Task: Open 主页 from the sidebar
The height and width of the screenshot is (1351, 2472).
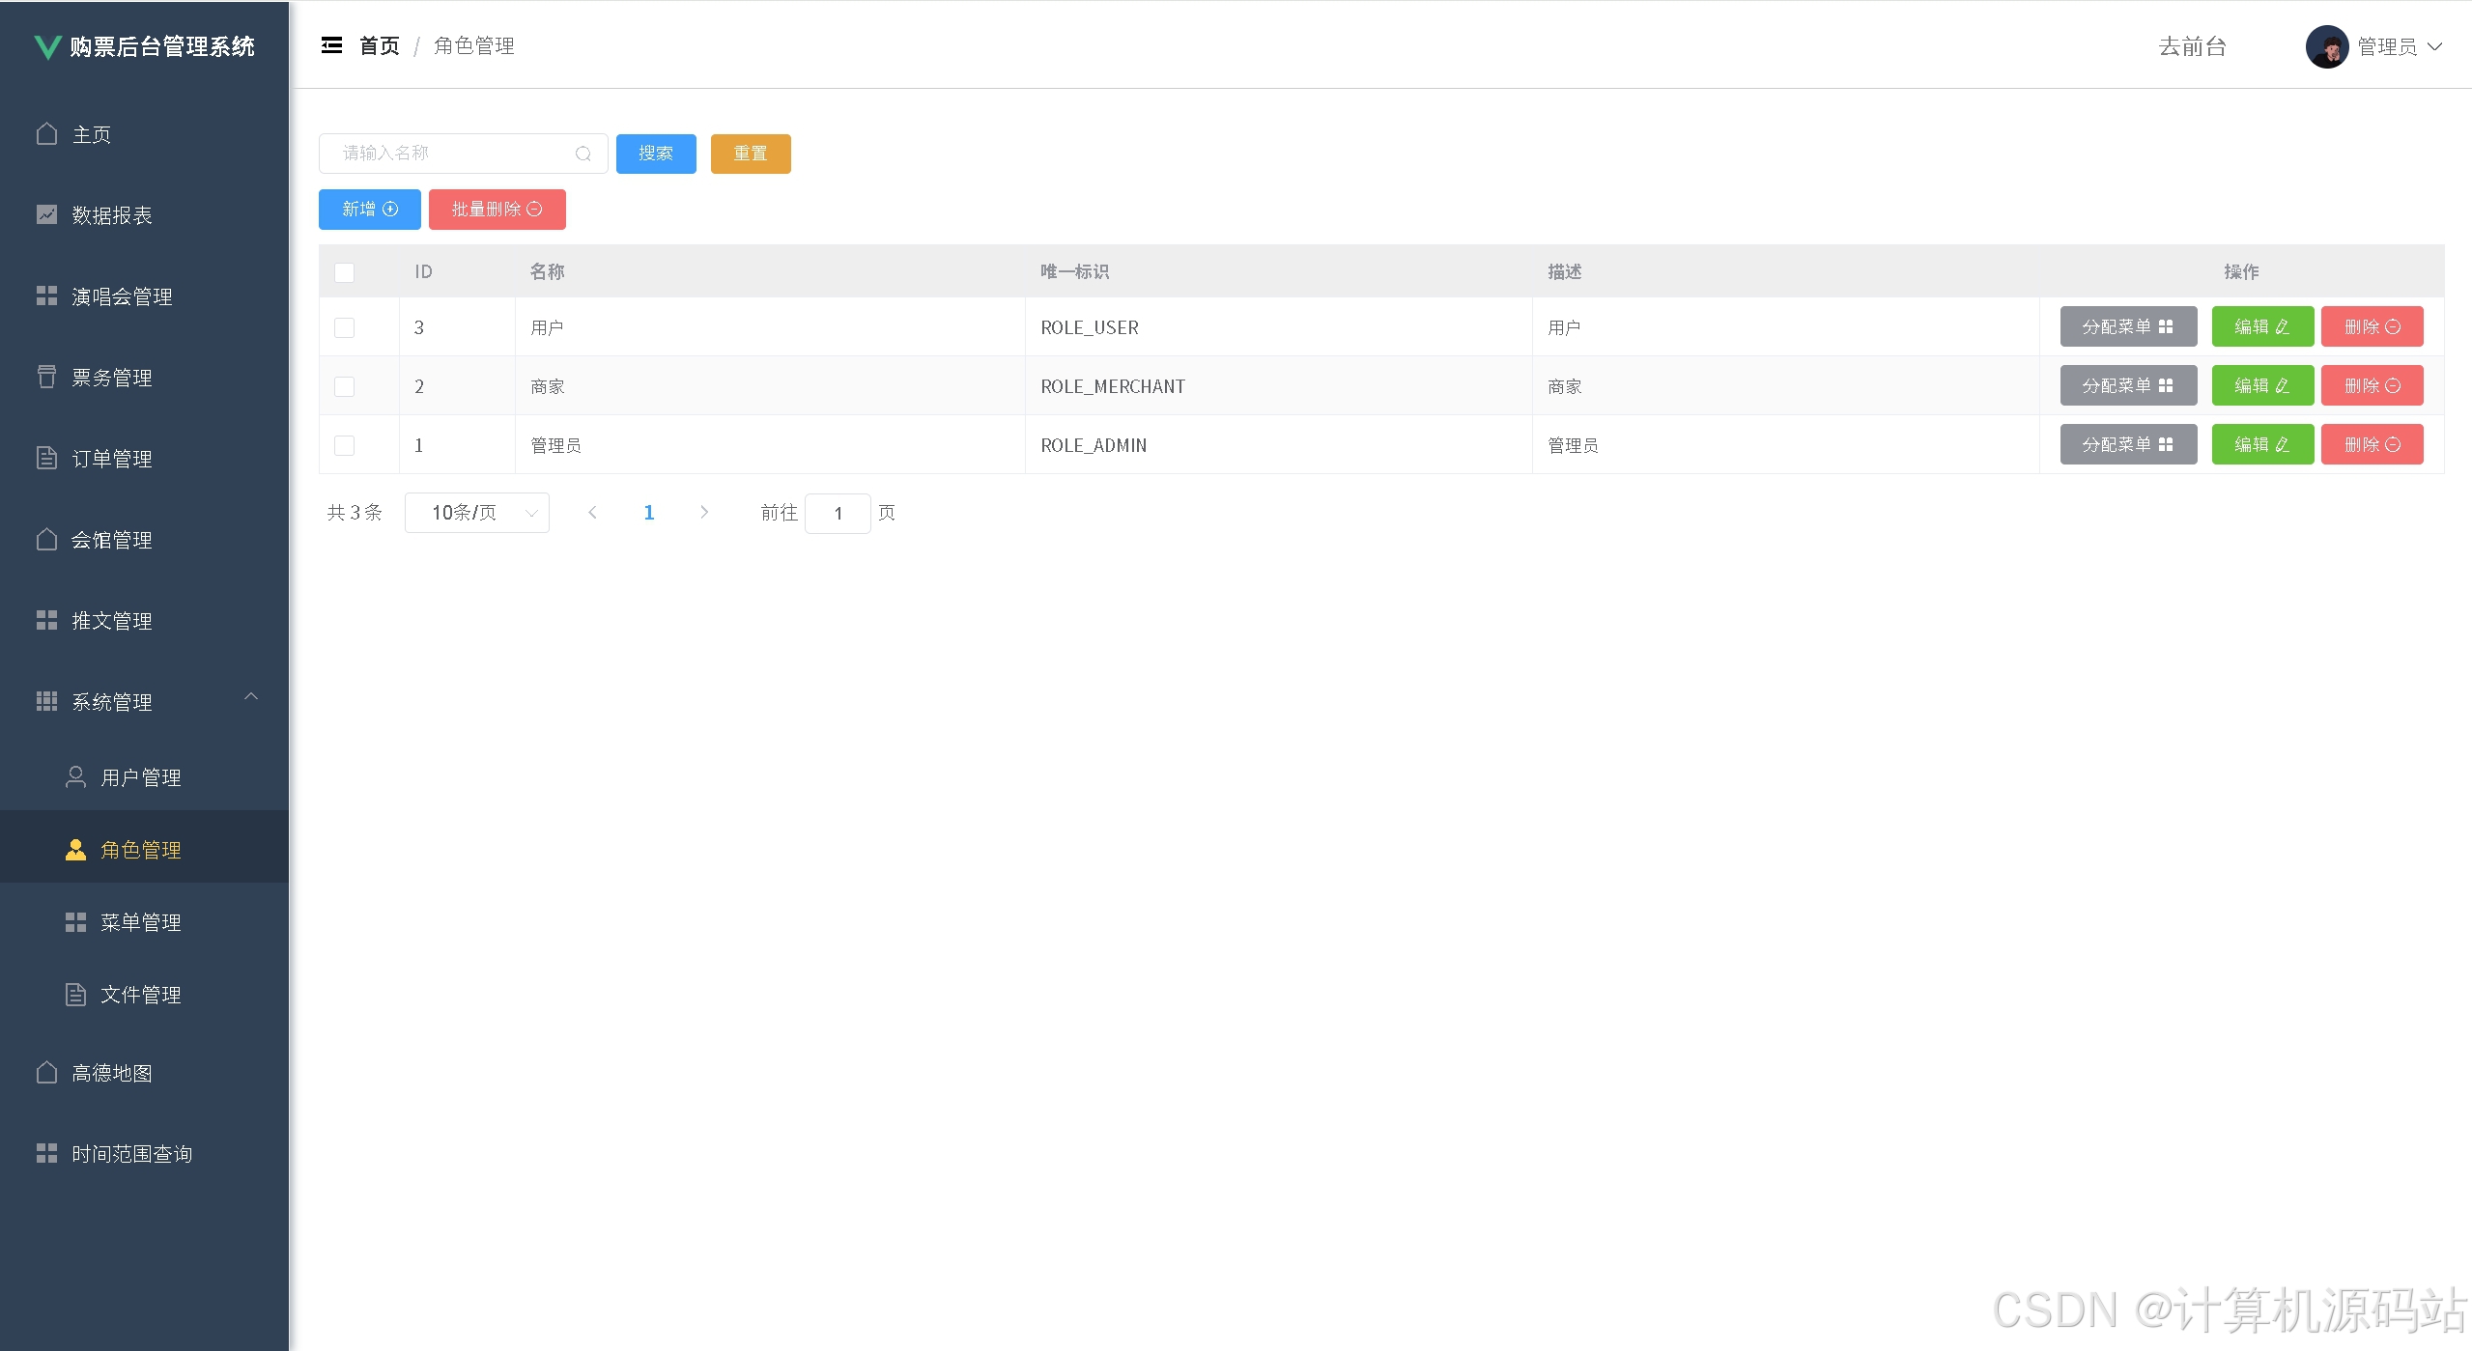Action: click(x=145, y=134)
